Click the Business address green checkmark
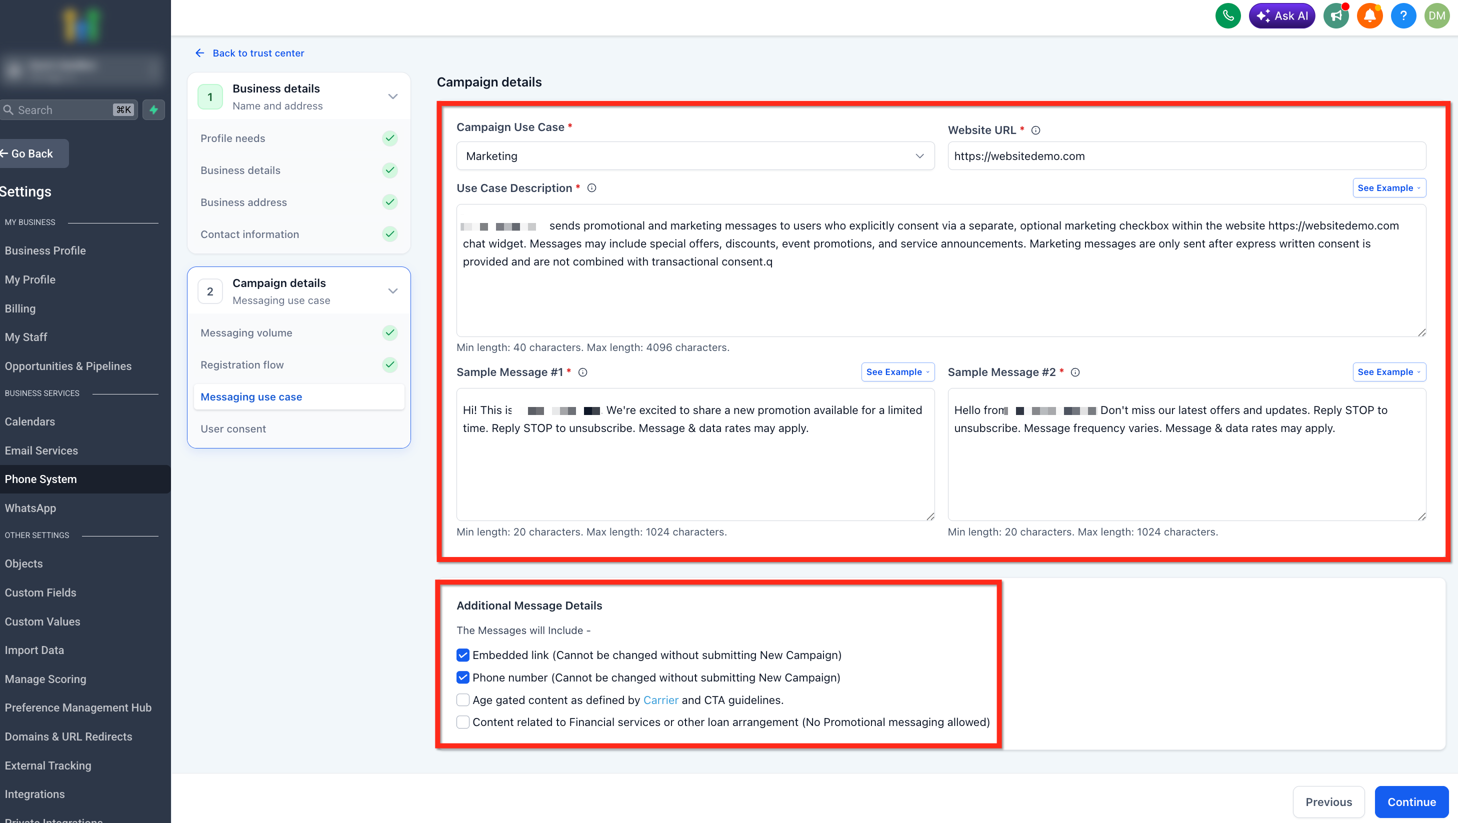 click(389, 202)
